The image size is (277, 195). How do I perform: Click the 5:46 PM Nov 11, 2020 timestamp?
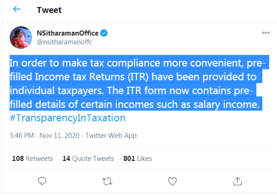(x=44, y=136)
